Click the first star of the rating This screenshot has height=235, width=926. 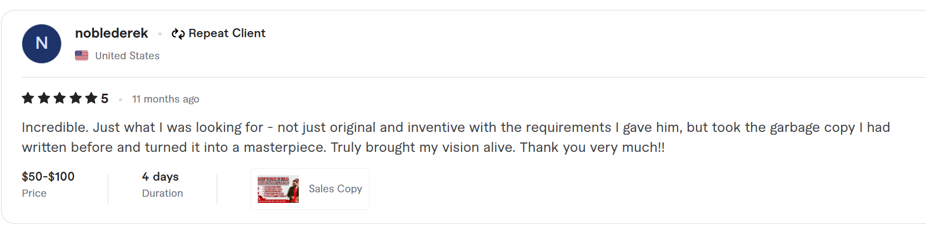point(28,99)
